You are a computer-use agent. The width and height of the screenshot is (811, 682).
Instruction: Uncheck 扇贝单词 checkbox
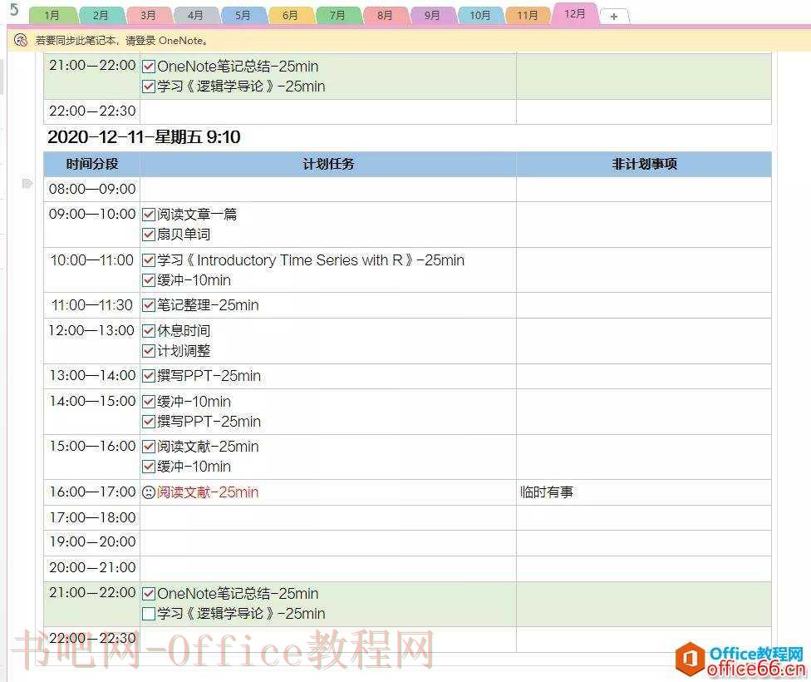pos(149,234)
